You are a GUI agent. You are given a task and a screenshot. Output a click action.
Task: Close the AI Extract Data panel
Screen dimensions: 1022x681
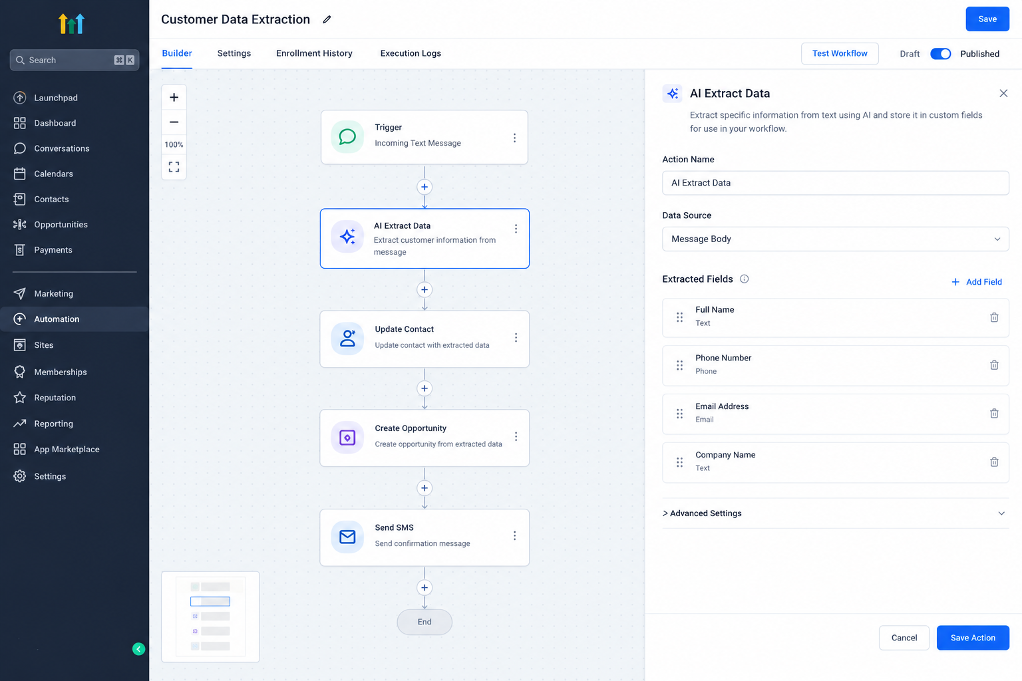pyautogui.click(x=1003, y=93)
